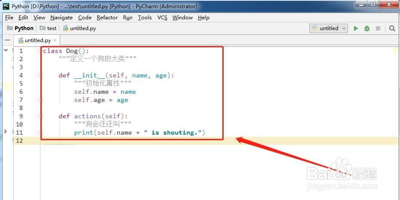
Task: Click the self.name assignment on line 6
Action: coord(105,92)
